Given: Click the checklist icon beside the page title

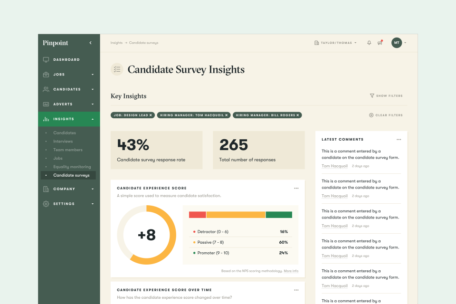Looking at the screenshot, I should point(117,69).
